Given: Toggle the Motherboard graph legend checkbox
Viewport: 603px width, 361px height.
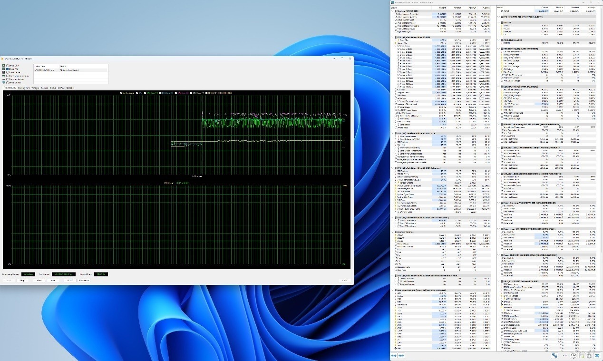Looking at the screenshot, I should [121, 93].
